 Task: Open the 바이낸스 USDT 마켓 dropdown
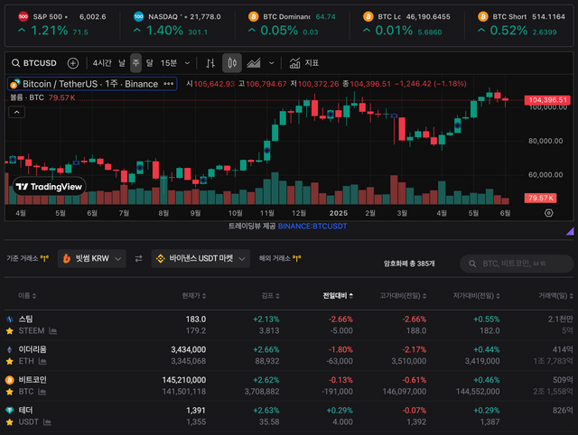200,259
